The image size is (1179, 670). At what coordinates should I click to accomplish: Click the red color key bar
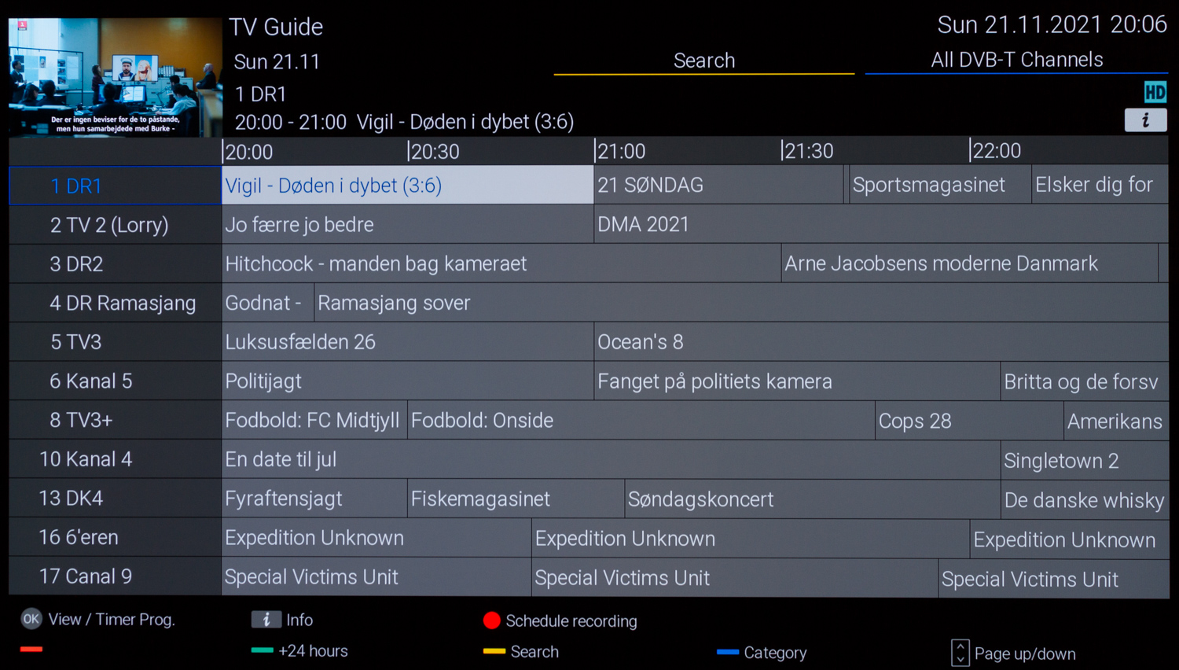[x=31, y=649]
